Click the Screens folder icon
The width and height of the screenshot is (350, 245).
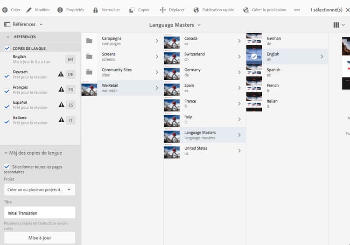click(89, 56)
